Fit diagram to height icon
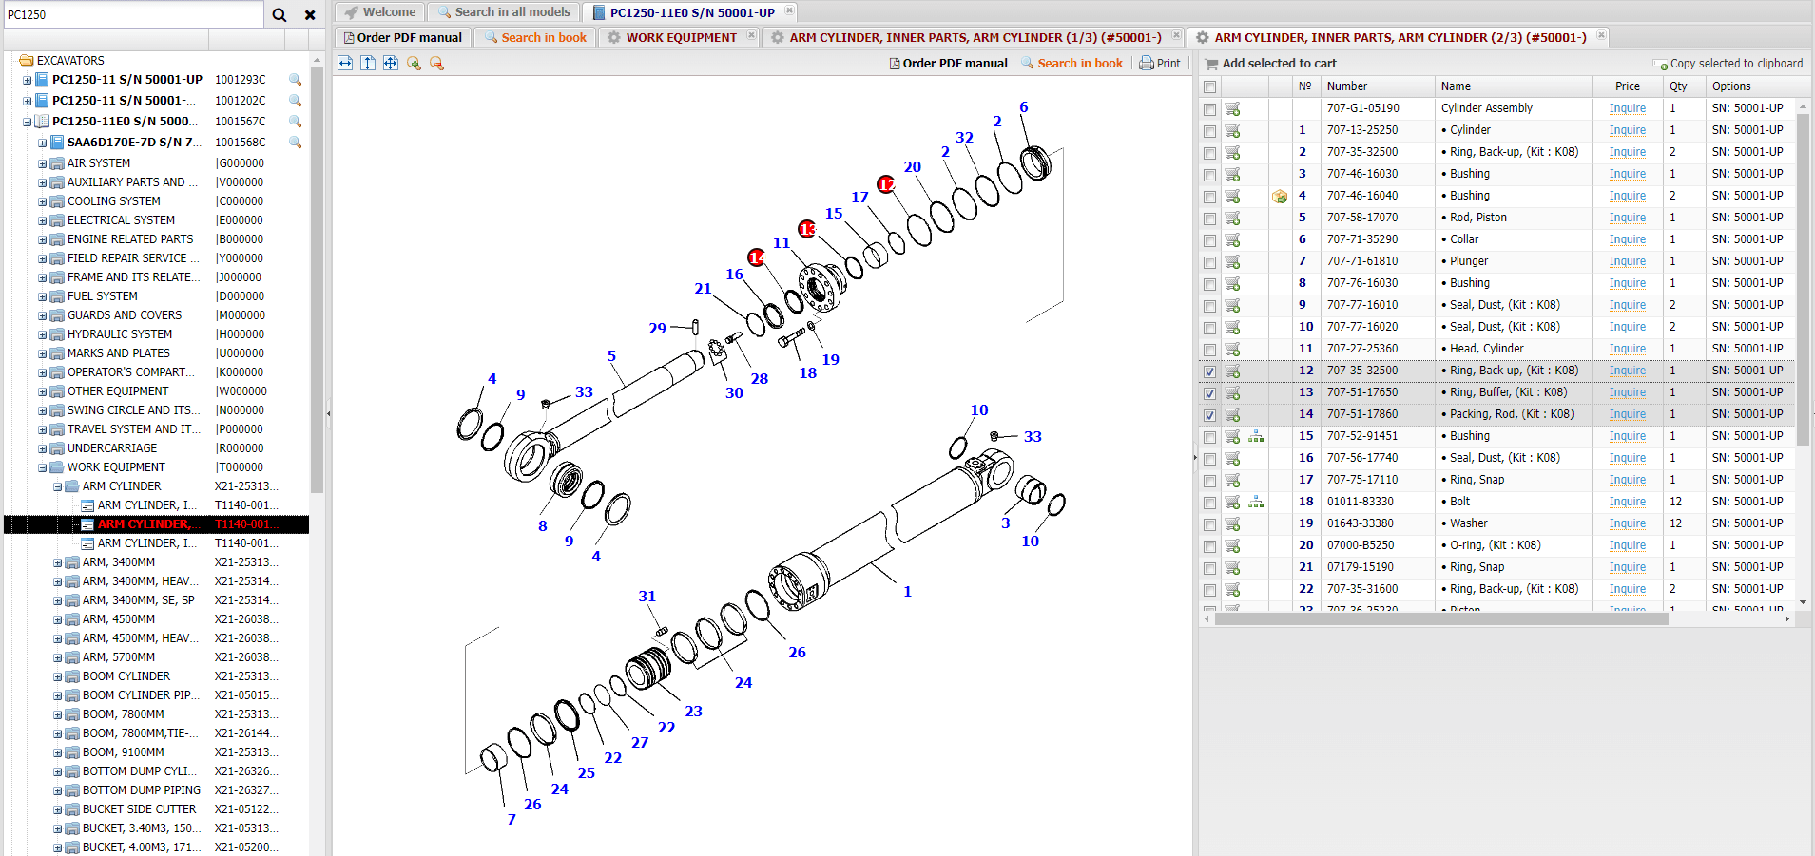1815x856 pixels. click(368, 63)
